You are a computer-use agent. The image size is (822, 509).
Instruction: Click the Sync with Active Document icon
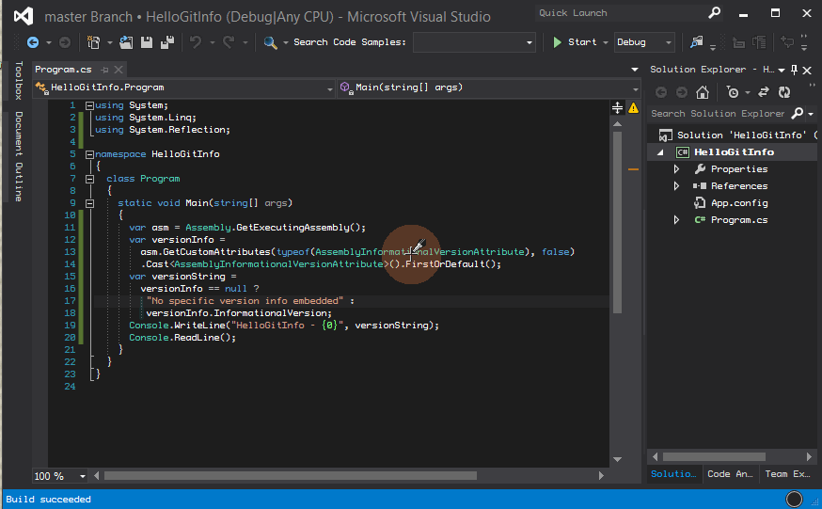tap(764, 92)
